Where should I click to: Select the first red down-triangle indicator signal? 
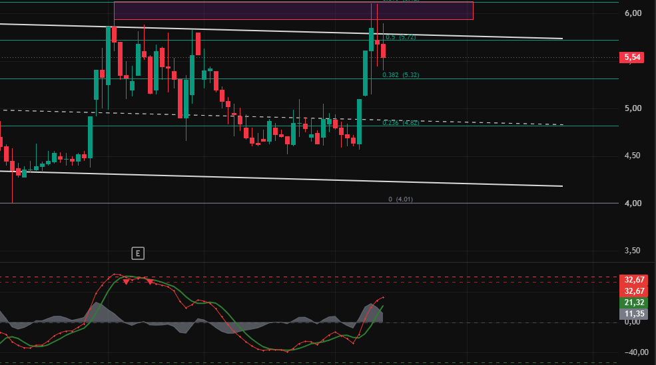coord(126,283)
